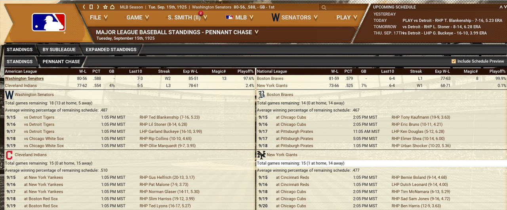Toggle Include Schedule Preview checkbox

[454, 61]
